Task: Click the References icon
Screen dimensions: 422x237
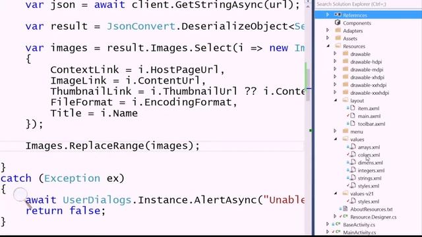Action: pyautogui.click(x=338, y=14)
